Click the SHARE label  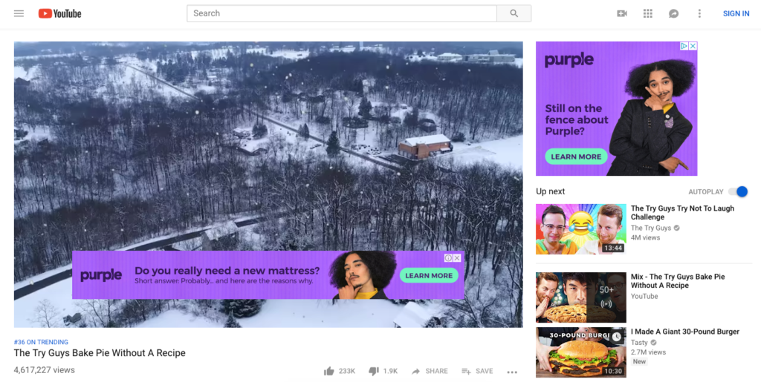(437, 372)
